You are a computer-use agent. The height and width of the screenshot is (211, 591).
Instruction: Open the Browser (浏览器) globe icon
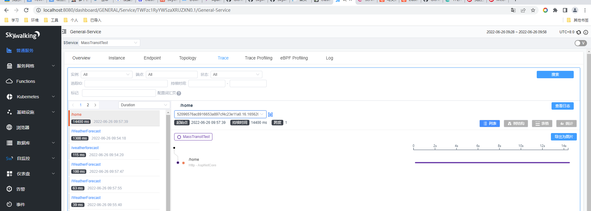(x=10, y=128)
